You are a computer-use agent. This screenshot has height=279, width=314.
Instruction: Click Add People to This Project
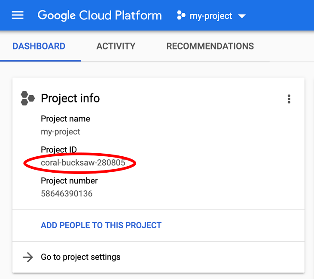coord(101,225)
